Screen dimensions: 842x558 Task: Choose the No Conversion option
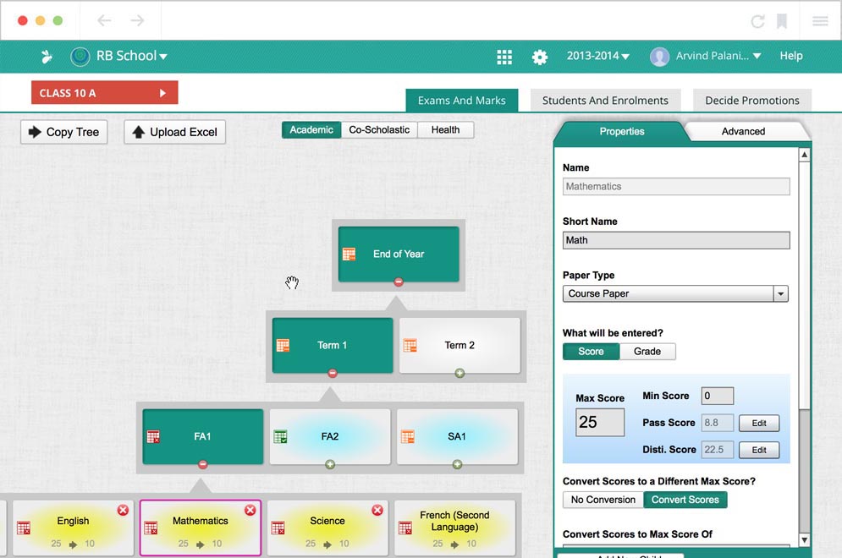tap(603, 500)
